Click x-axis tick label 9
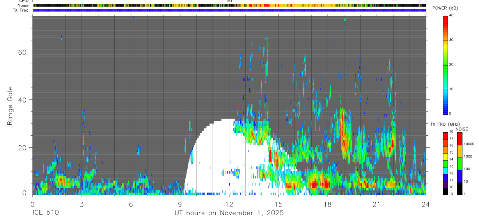Image resolution: width=479 pixels, height=221 pixels. pyautogui.click(x=180, y=204)
